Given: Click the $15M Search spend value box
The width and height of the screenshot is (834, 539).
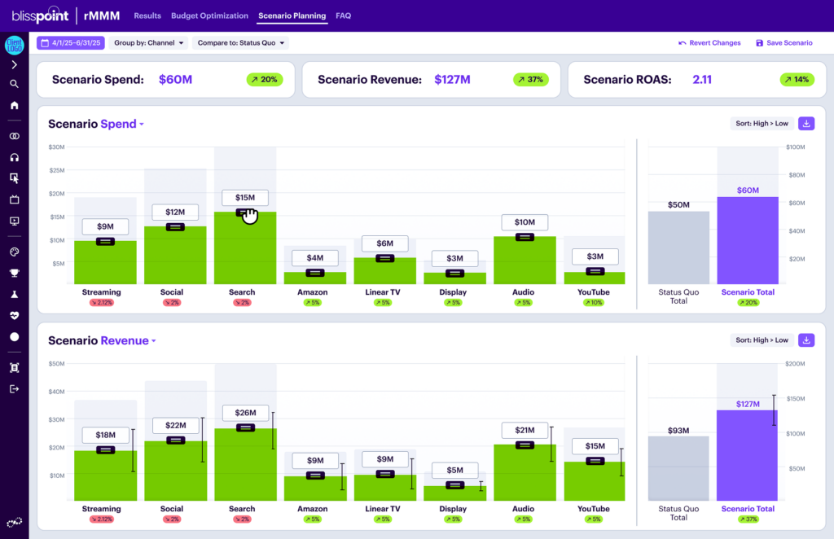Looking at the screenshot, I should [245, 198].
